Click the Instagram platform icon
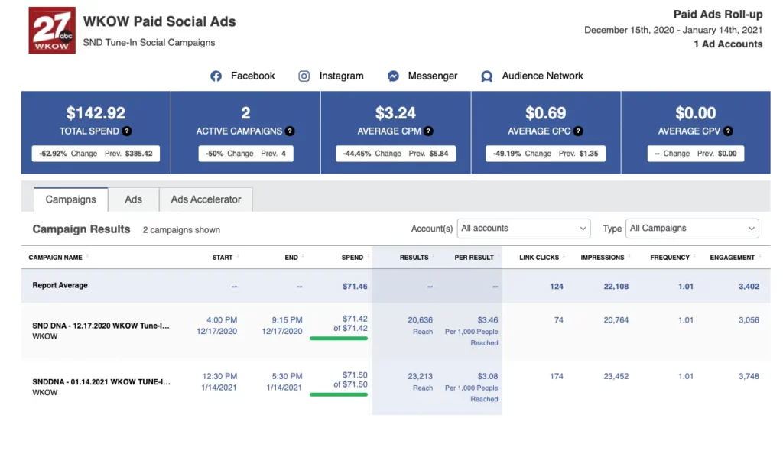Viewport: 783px width, 467px height. tap(304, 76)
